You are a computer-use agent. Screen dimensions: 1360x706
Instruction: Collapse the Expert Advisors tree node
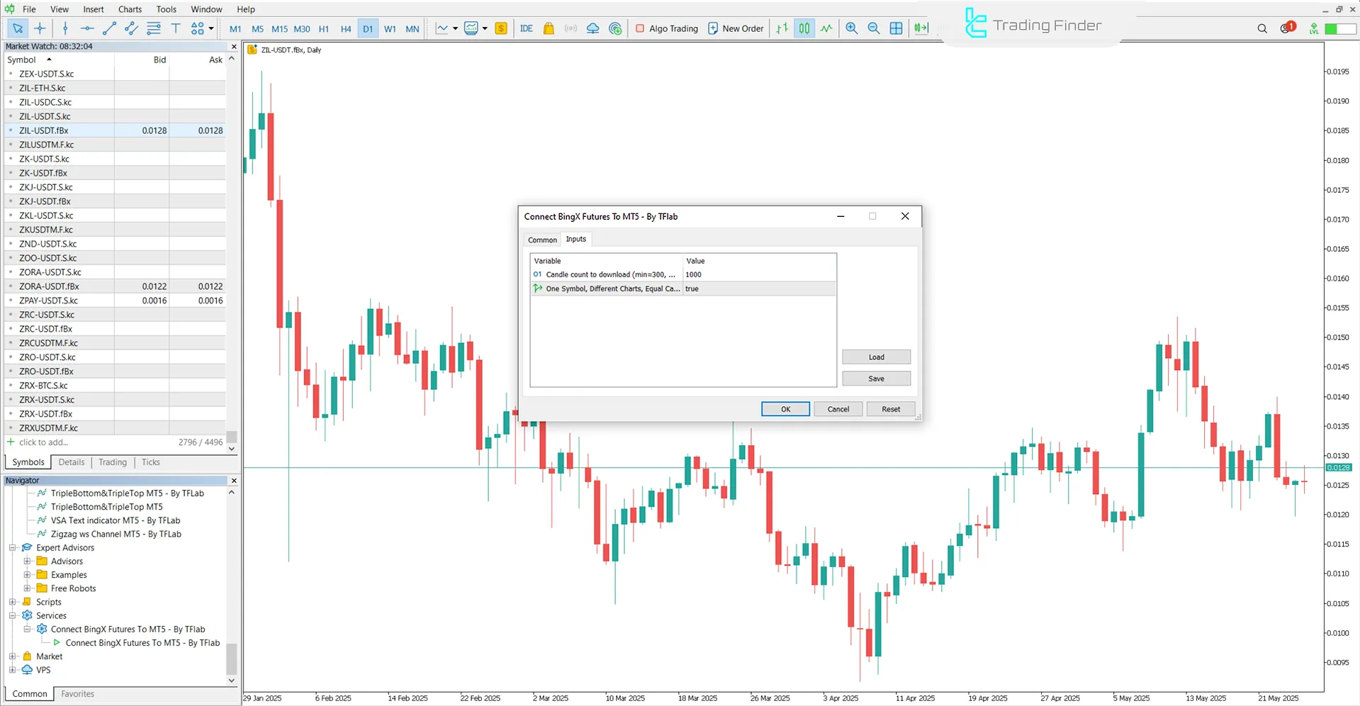(x=13, y=547)
